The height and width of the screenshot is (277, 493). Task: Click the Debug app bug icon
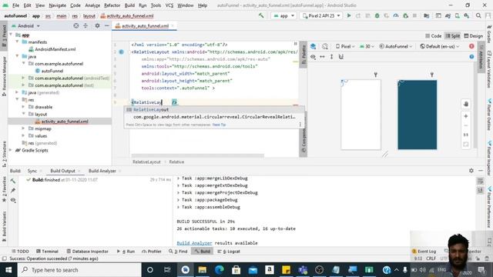(x=377, y=15)
